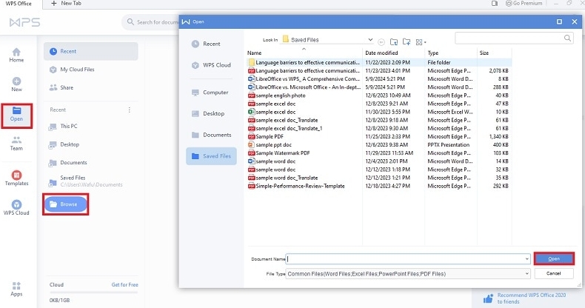Create a new folder
This screenshot has width=585, height=308.
(x=407, y=42)
